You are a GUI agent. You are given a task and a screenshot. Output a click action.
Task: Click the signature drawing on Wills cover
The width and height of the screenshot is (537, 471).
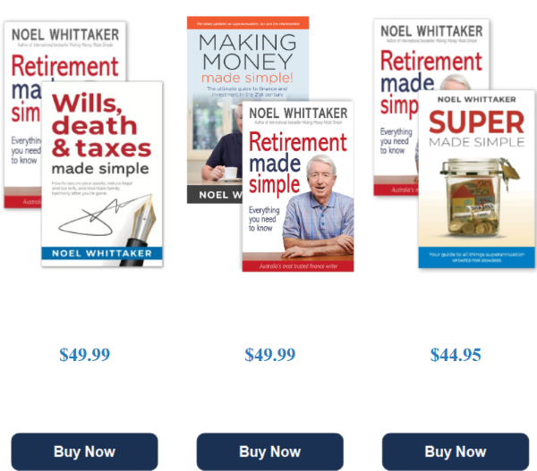103,216
